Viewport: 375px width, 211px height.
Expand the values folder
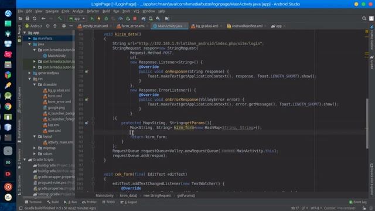(x=35, y=154)
